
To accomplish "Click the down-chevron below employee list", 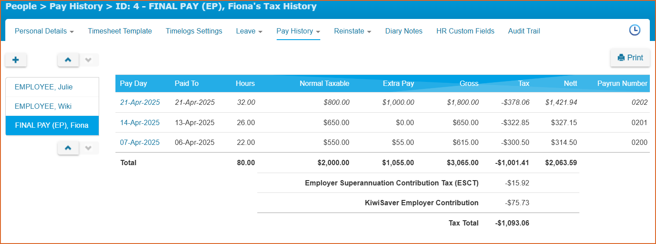I will (89, 148).
